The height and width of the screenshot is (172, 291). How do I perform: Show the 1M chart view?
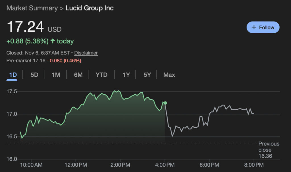[56, 75]
